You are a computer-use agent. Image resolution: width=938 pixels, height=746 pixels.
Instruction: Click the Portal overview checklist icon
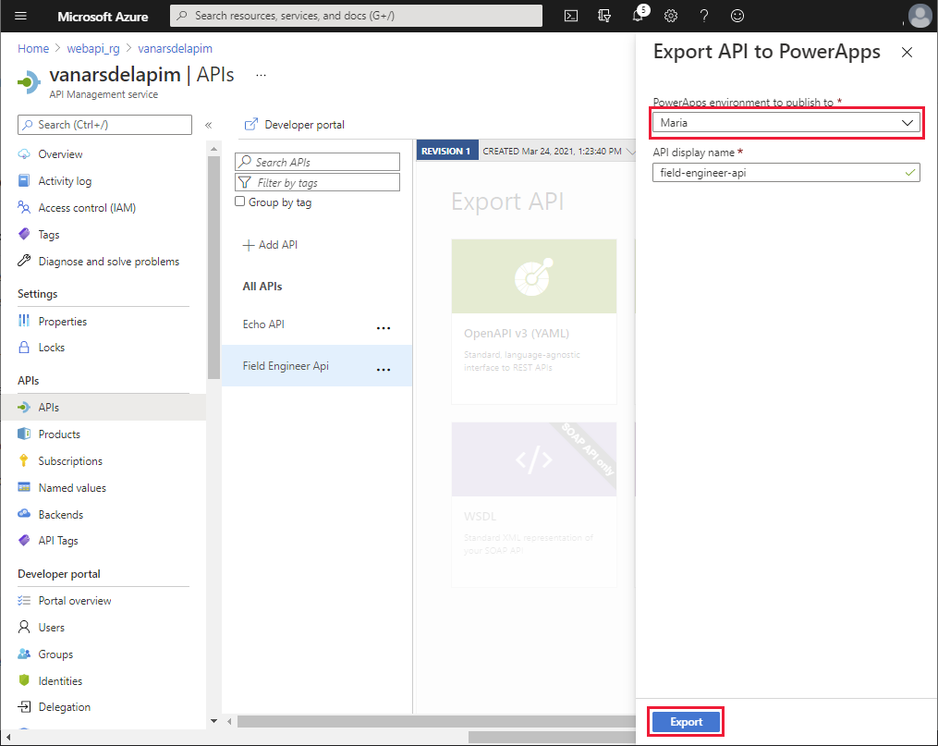(24, 600)
